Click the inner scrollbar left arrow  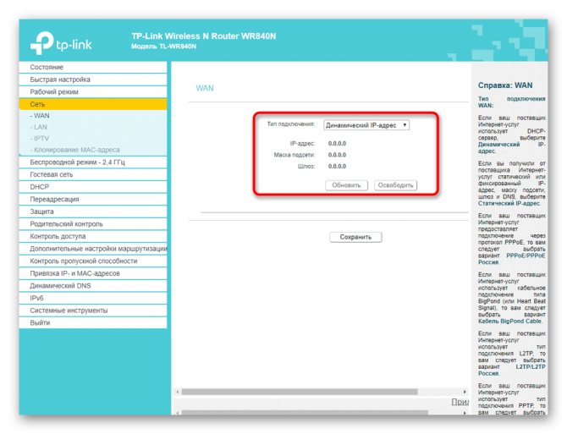coord(177,392)
